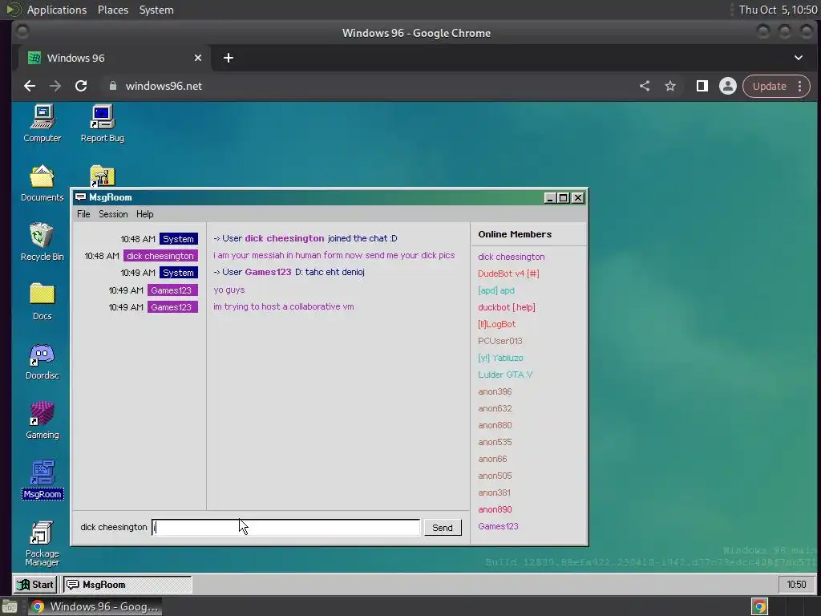Open the Windows 96 Start button

(x=35, y=585)
